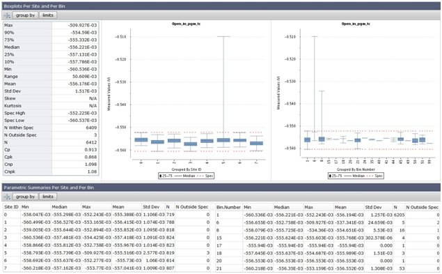Viewport: 442px width, 274px height.
Task: Click N Outside Spec header in bin table
Action: (422, 207)
